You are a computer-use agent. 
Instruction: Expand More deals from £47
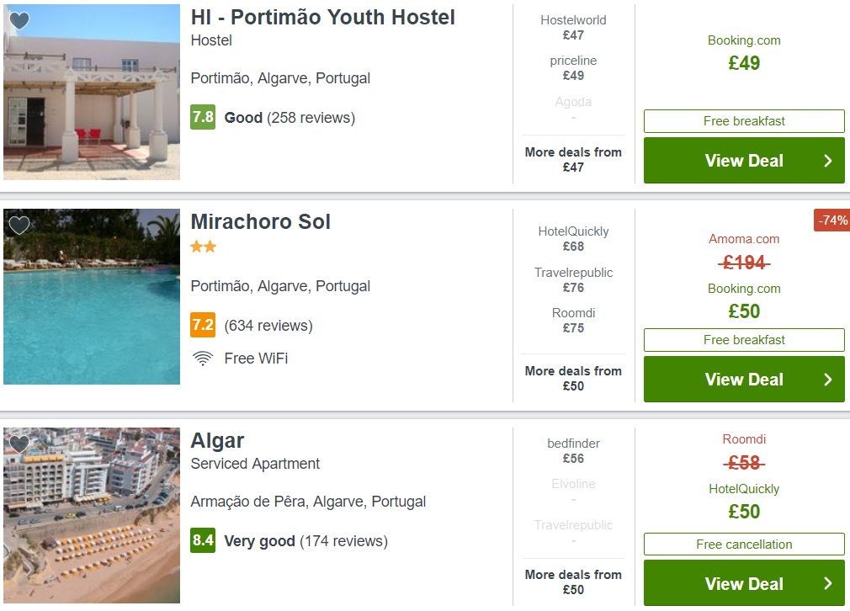(573, 159)
